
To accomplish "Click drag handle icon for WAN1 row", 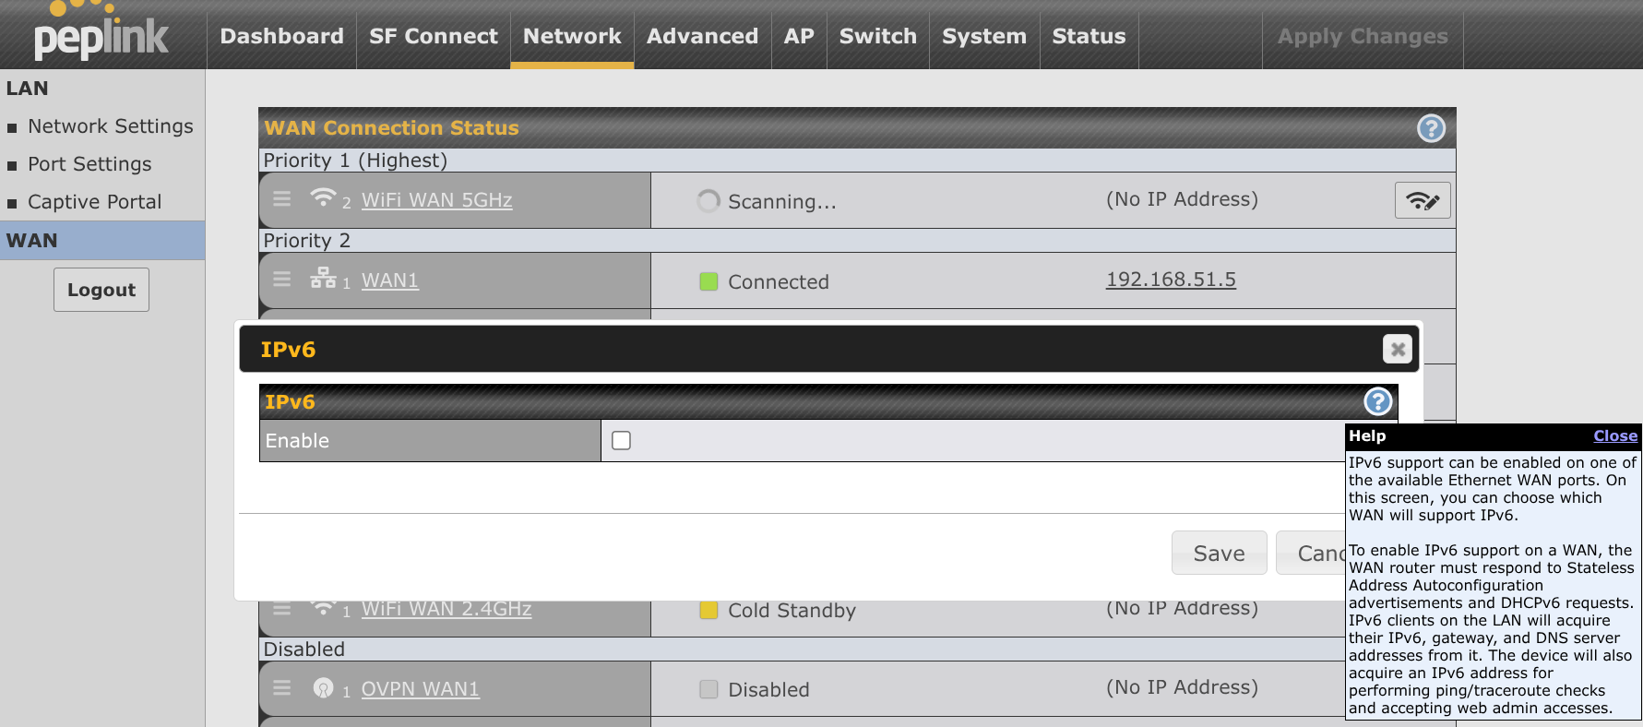I will [282, 279].
